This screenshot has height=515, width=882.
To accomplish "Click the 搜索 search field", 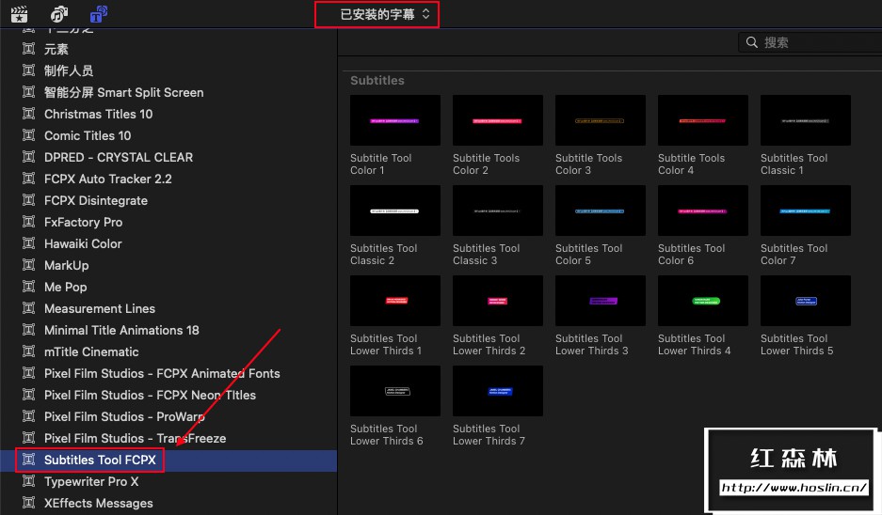I will coord(810,42).
